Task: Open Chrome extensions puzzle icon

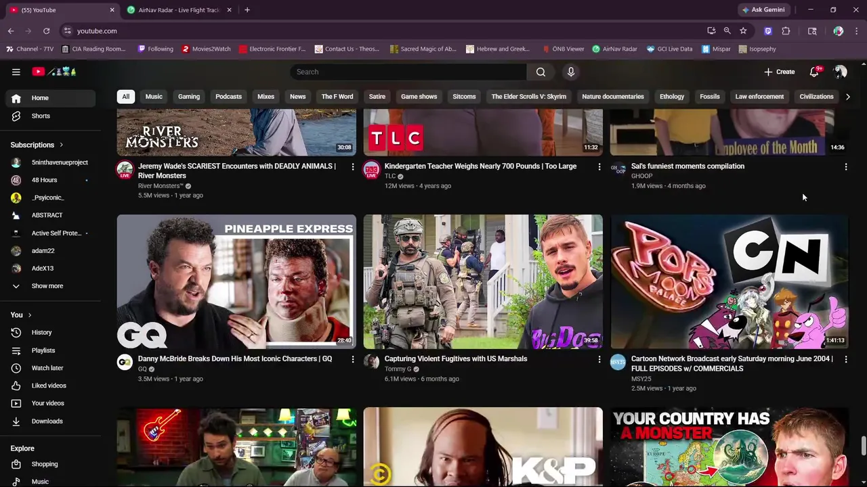Action: click(786, 31)
